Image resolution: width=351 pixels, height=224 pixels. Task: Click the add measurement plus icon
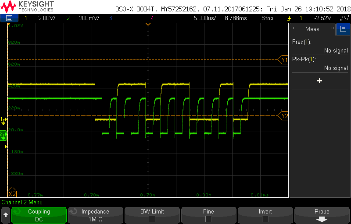tap(320, 81)
